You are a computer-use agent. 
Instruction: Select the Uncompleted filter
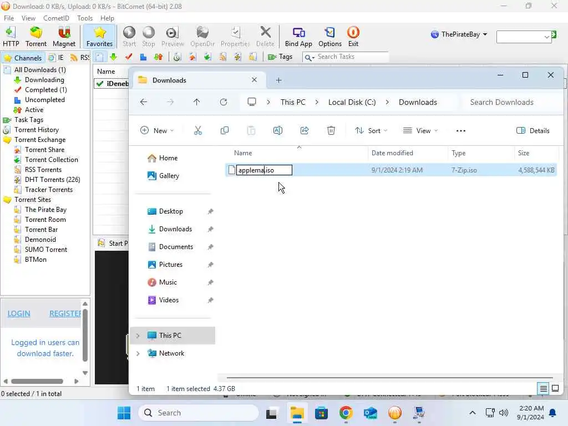pyautogui.click(x=44, y=100)
